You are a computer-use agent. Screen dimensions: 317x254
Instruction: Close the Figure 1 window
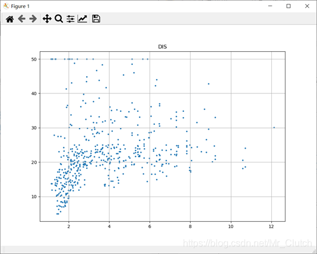coord(307,6)
